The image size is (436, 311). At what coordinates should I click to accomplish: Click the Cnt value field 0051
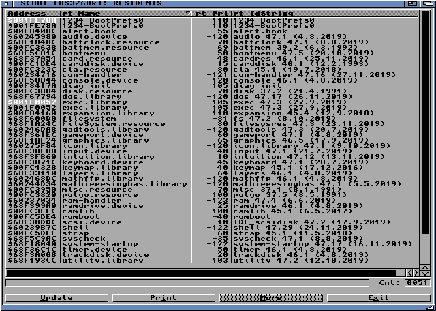coord(416,283)
